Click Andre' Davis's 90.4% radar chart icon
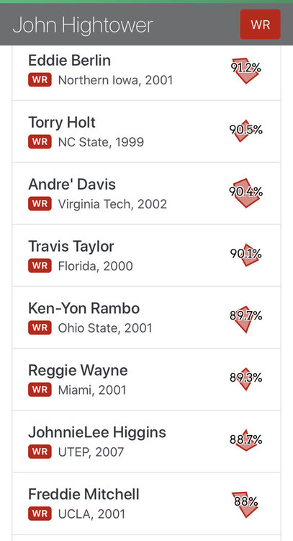Screen dimensions: 293x541 pyautogui.click(x=245, y=193)
